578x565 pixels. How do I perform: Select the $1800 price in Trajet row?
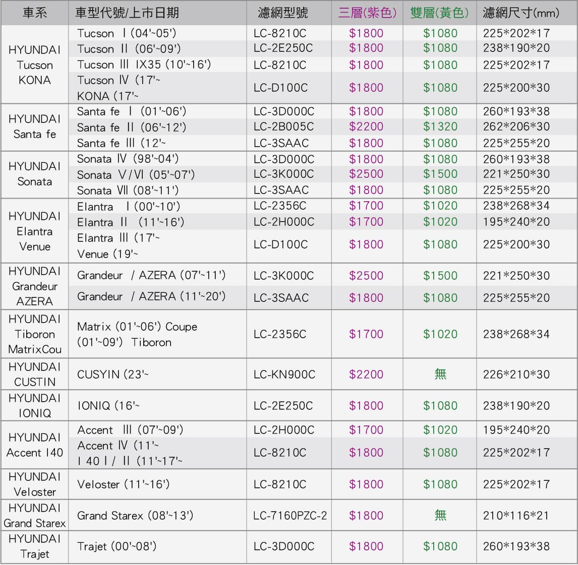click(366, 546)
